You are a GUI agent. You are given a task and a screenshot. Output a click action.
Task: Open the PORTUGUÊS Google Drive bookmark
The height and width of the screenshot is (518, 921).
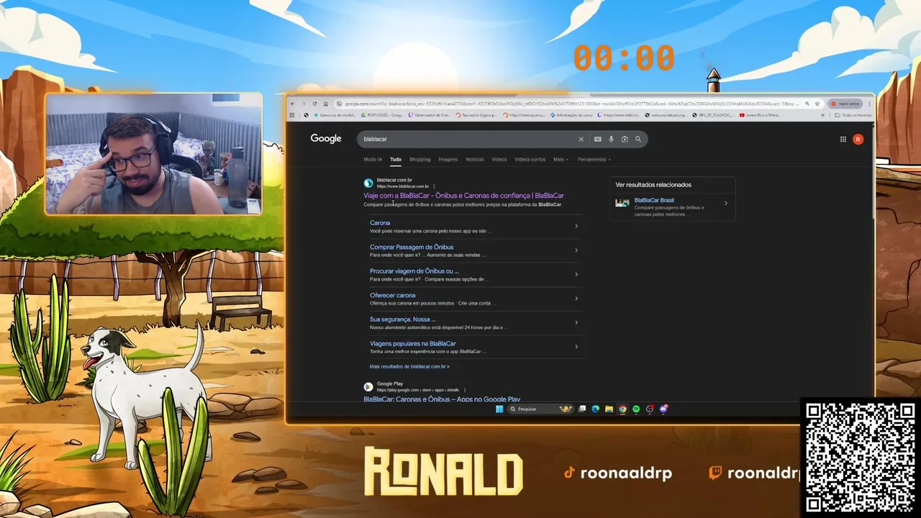coord(382,115)
